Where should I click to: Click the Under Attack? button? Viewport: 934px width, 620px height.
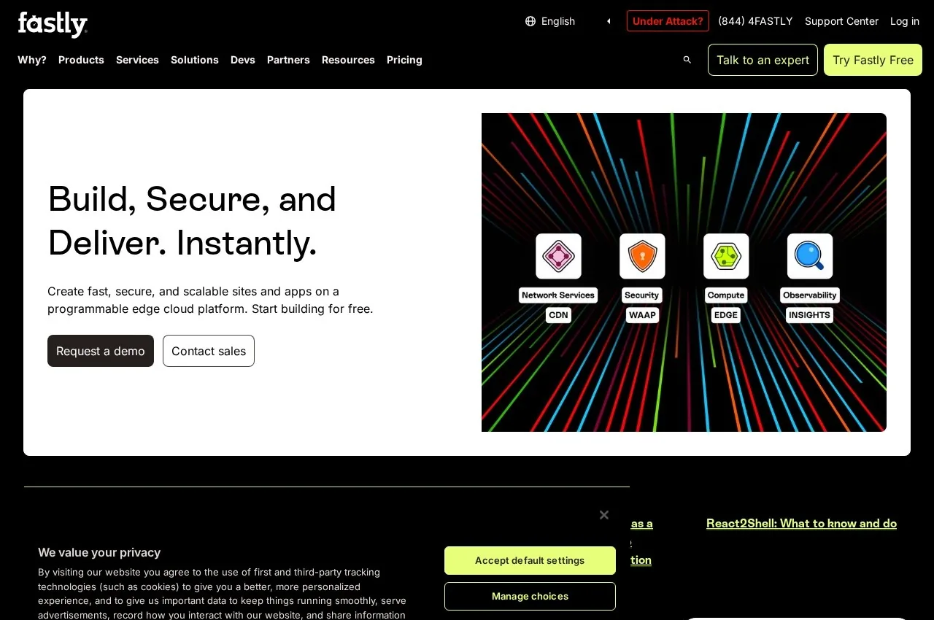668,21
